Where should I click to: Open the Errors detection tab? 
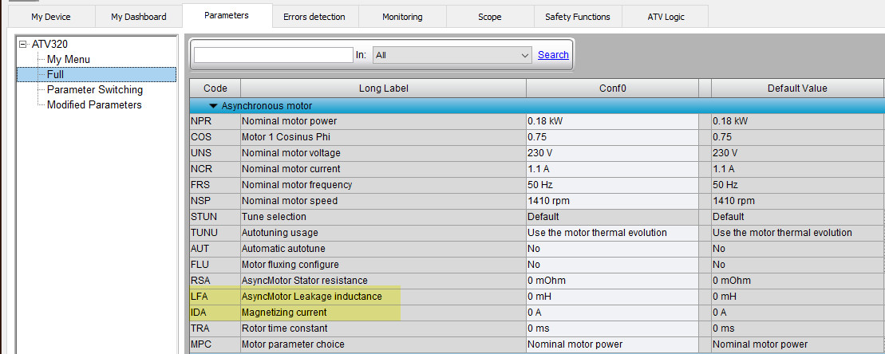point(314,17)
